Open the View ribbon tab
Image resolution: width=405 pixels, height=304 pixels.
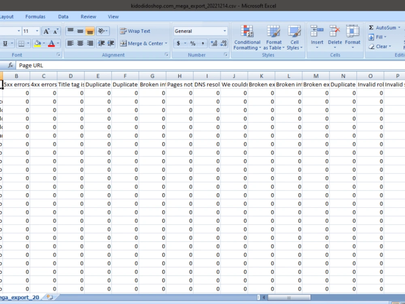coord(113,17)
